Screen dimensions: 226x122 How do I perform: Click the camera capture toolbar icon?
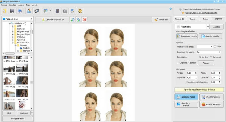click(x=37, y=11)
